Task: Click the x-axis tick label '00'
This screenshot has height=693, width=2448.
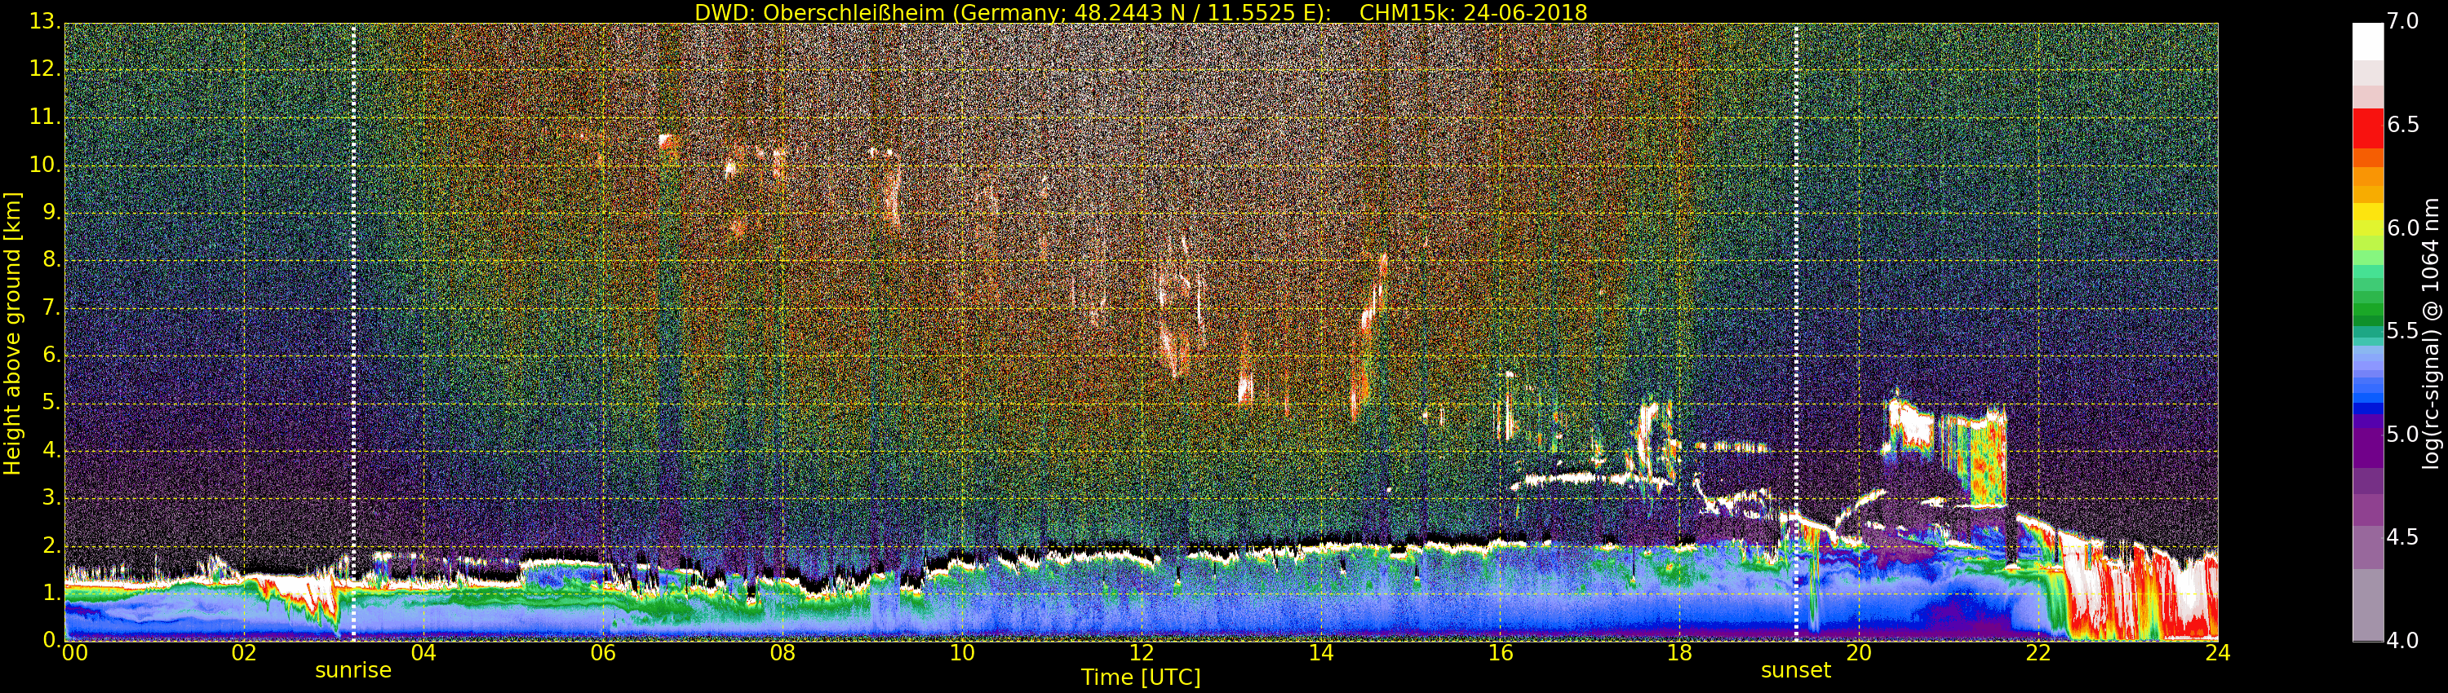Action: (x=74, y=652)
